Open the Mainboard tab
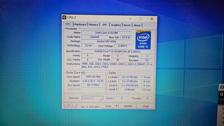Screen dimensions: 224x126 pos(80,25)
